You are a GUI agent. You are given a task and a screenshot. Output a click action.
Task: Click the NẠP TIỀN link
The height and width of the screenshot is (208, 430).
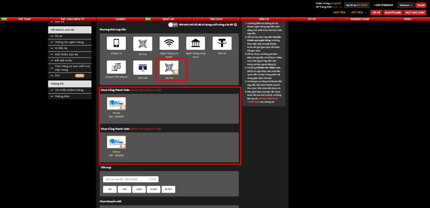339,13
